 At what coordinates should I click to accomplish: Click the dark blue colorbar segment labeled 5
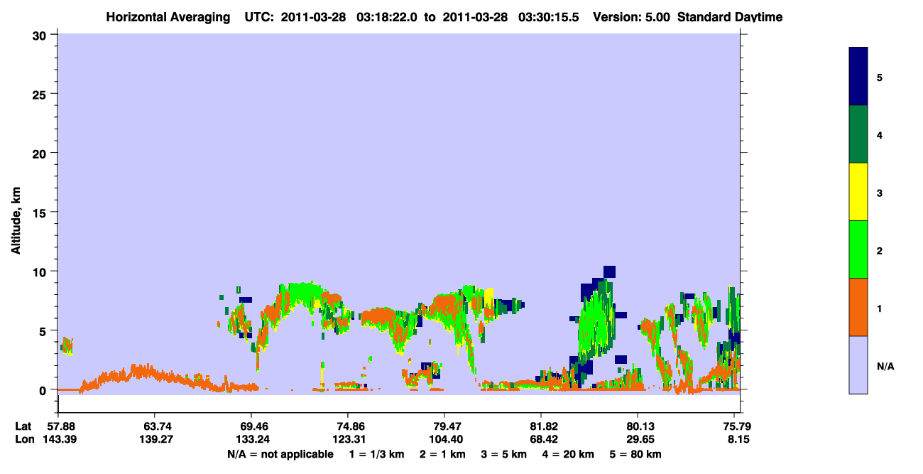tap(858, 77)
